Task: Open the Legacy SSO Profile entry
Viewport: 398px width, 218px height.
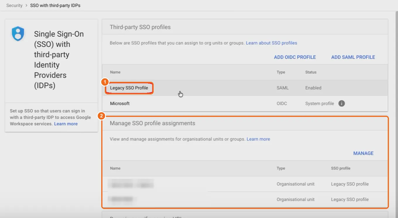Action: click(129, 88)
